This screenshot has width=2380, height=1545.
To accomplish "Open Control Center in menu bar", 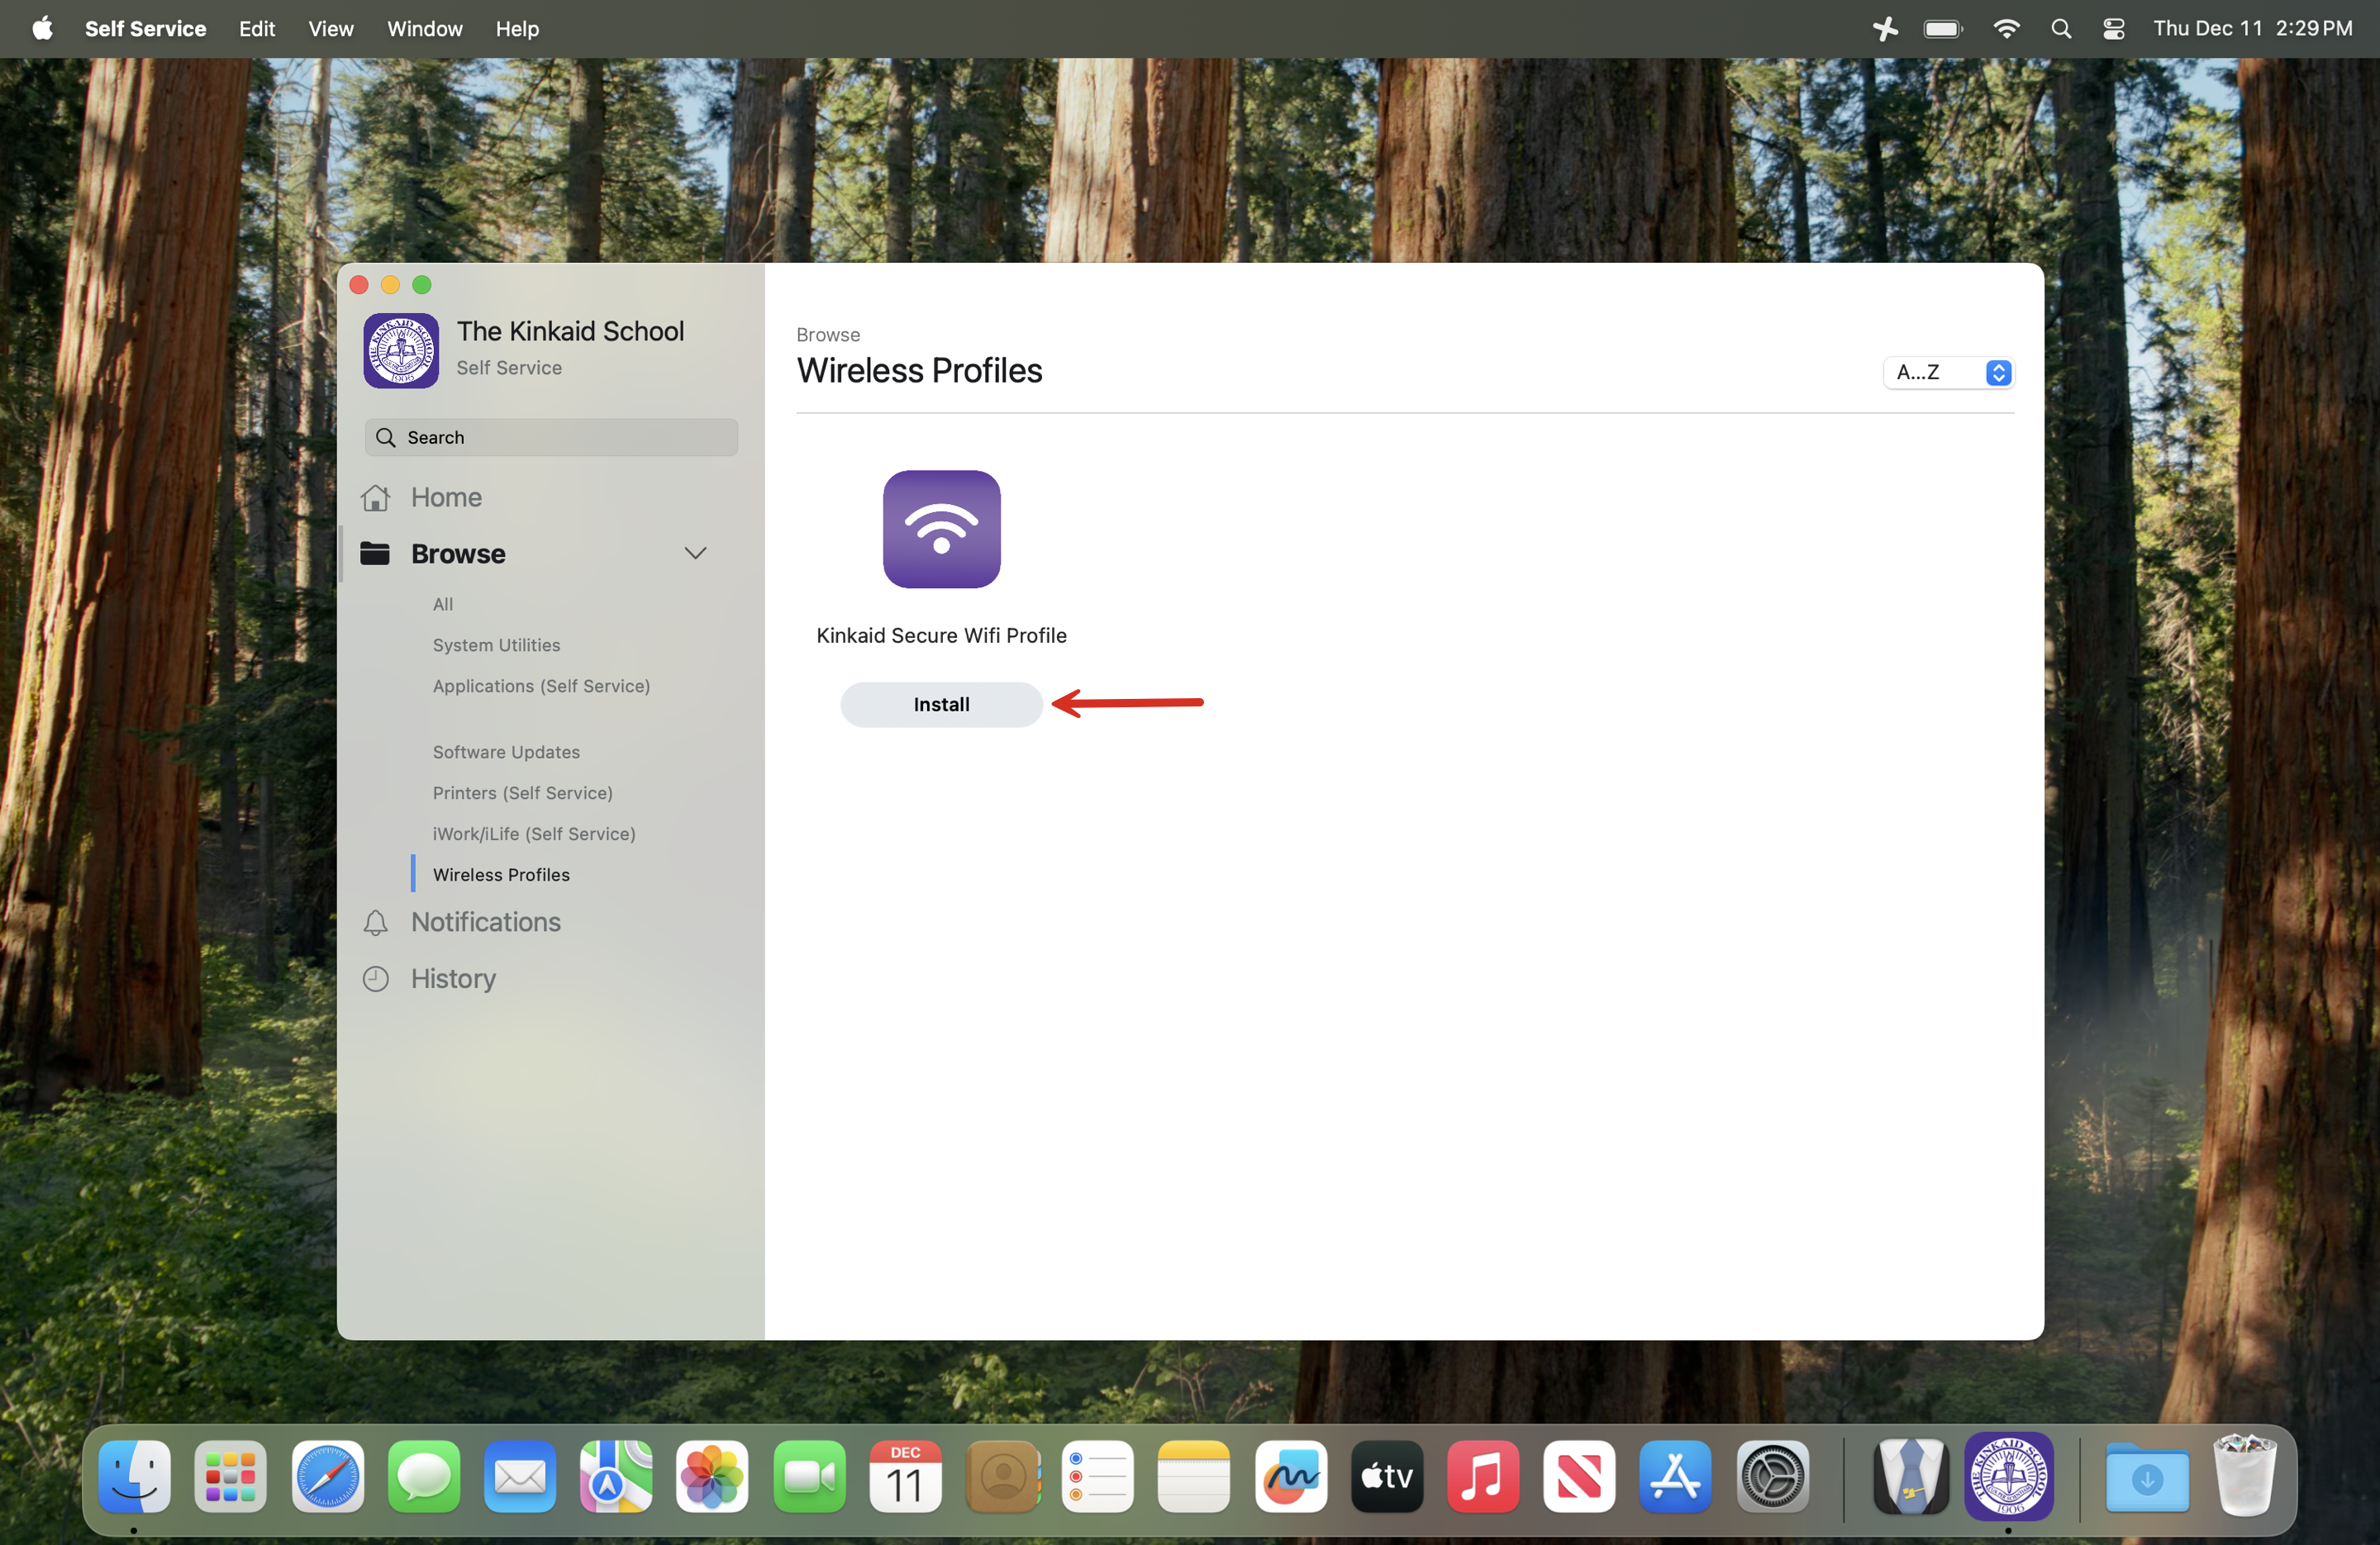I will tap(2112, 29).
